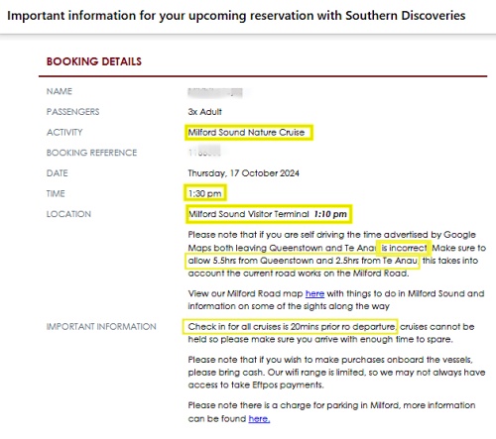
Task: Click the Thursday, 17 October 2024 date
Action: point(243,173)
